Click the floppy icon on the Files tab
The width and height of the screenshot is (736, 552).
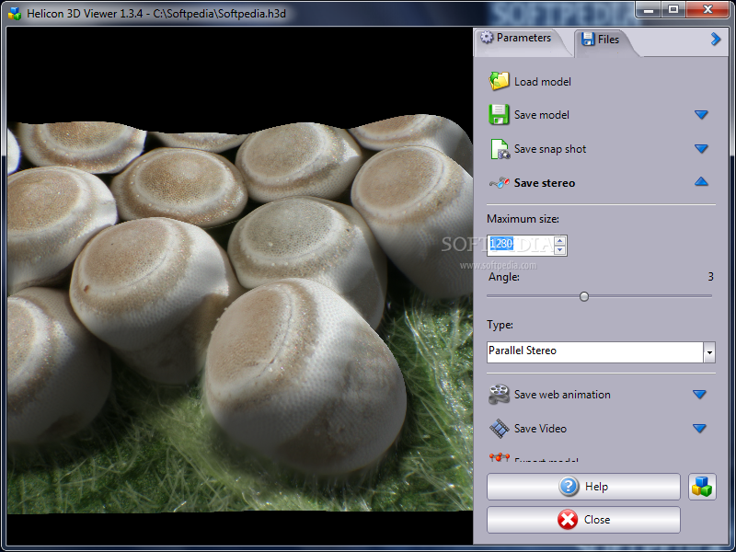click(x=588, y=39)
